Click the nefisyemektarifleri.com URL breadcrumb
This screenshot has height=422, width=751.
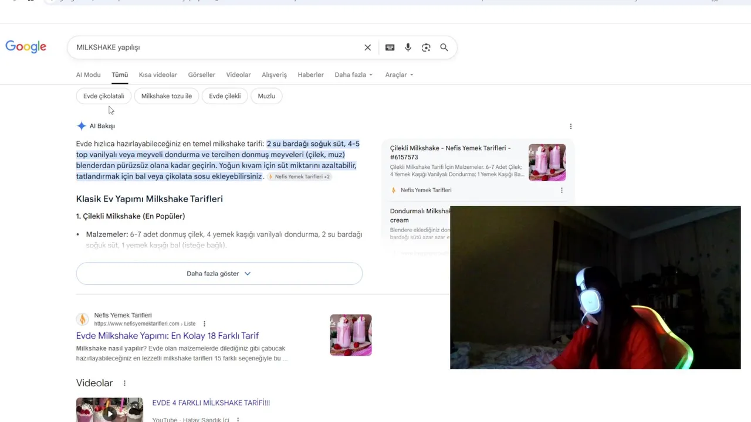pyautogui.click(x=145, y=324)
